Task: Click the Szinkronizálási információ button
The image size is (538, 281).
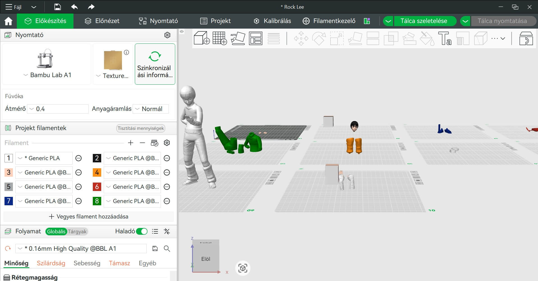Action: tap(155, 64)
